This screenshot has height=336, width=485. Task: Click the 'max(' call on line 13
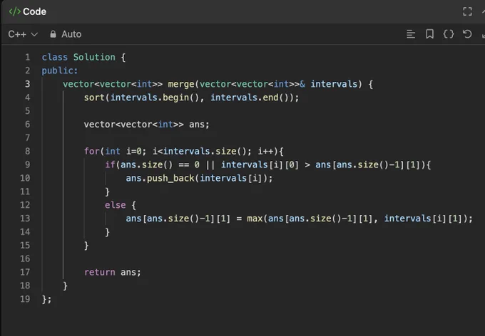[x=257, y=219]
